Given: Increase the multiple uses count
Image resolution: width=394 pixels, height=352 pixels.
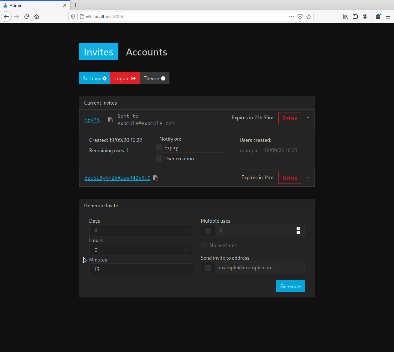Looking at the screenshot, I should pos(298,229).
